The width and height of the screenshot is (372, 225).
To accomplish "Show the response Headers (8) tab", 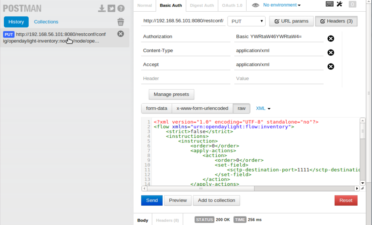I will (167, 220).
